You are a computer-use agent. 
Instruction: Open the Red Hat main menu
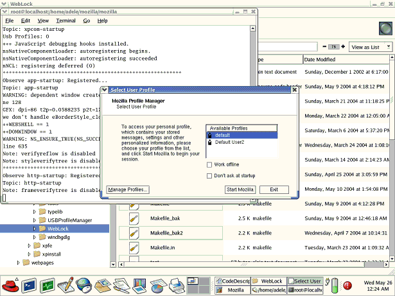click(x=10, y=286)
